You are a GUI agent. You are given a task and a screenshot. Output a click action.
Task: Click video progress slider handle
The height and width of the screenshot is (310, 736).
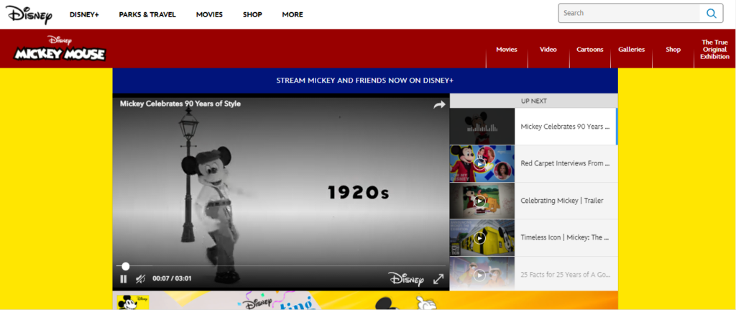tap(125, 266)
